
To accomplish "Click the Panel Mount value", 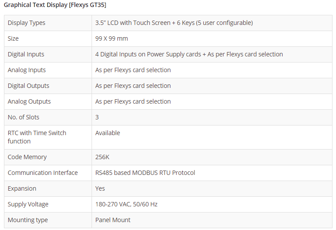I will [x=113, y=220].
